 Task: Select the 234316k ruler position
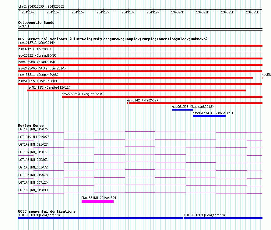(x=78, y=12)
